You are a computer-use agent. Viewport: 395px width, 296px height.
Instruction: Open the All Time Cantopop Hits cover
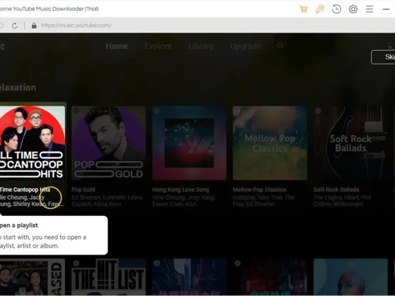point(32,143)
